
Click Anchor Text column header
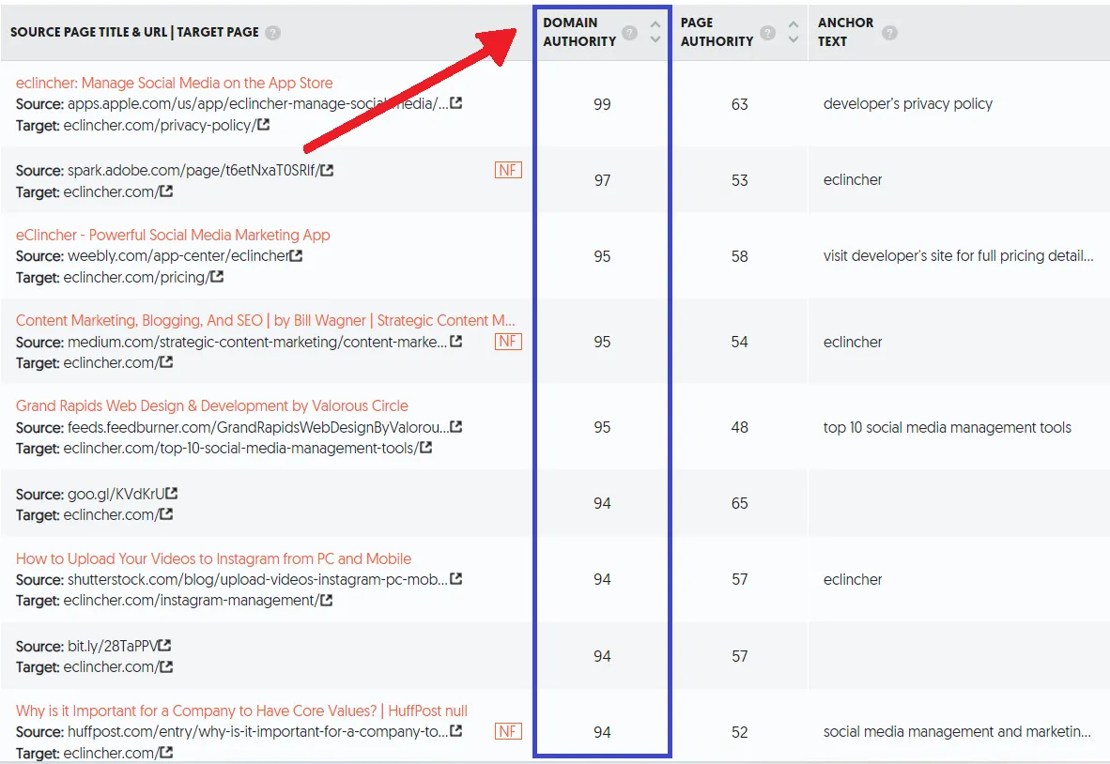(845, 32)
